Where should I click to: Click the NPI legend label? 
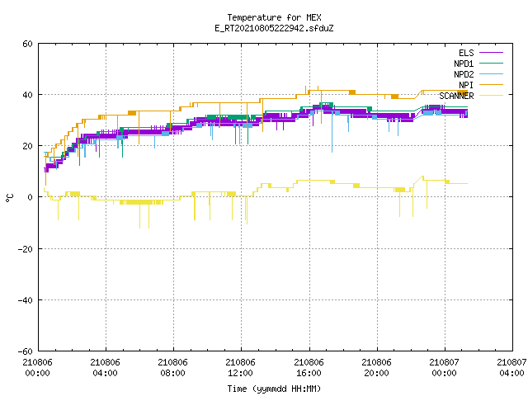[466, 85]
